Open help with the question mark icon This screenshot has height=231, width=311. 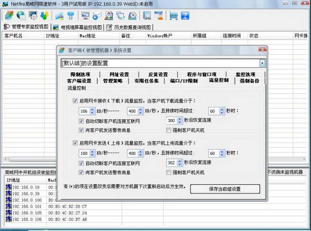(185, 15)
